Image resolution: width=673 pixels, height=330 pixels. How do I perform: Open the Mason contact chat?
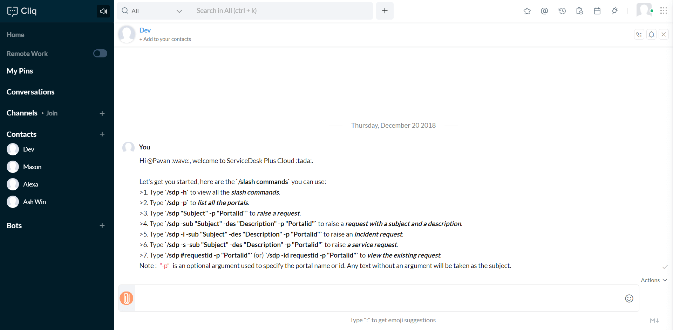(x=32, y=167)
